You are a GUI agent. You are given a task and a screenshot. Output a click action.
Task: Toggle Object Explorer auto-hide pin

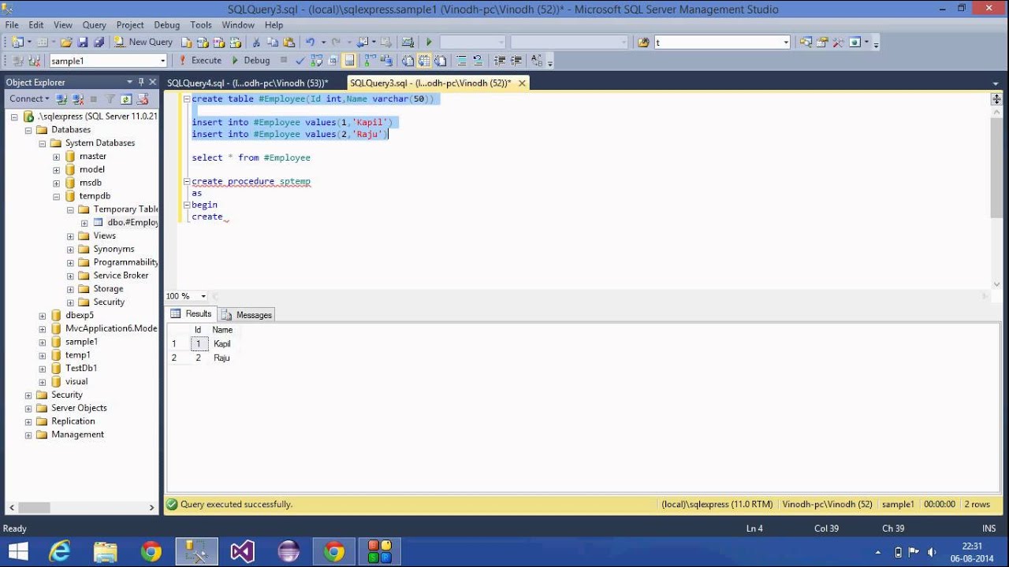[x=142, y=82]
